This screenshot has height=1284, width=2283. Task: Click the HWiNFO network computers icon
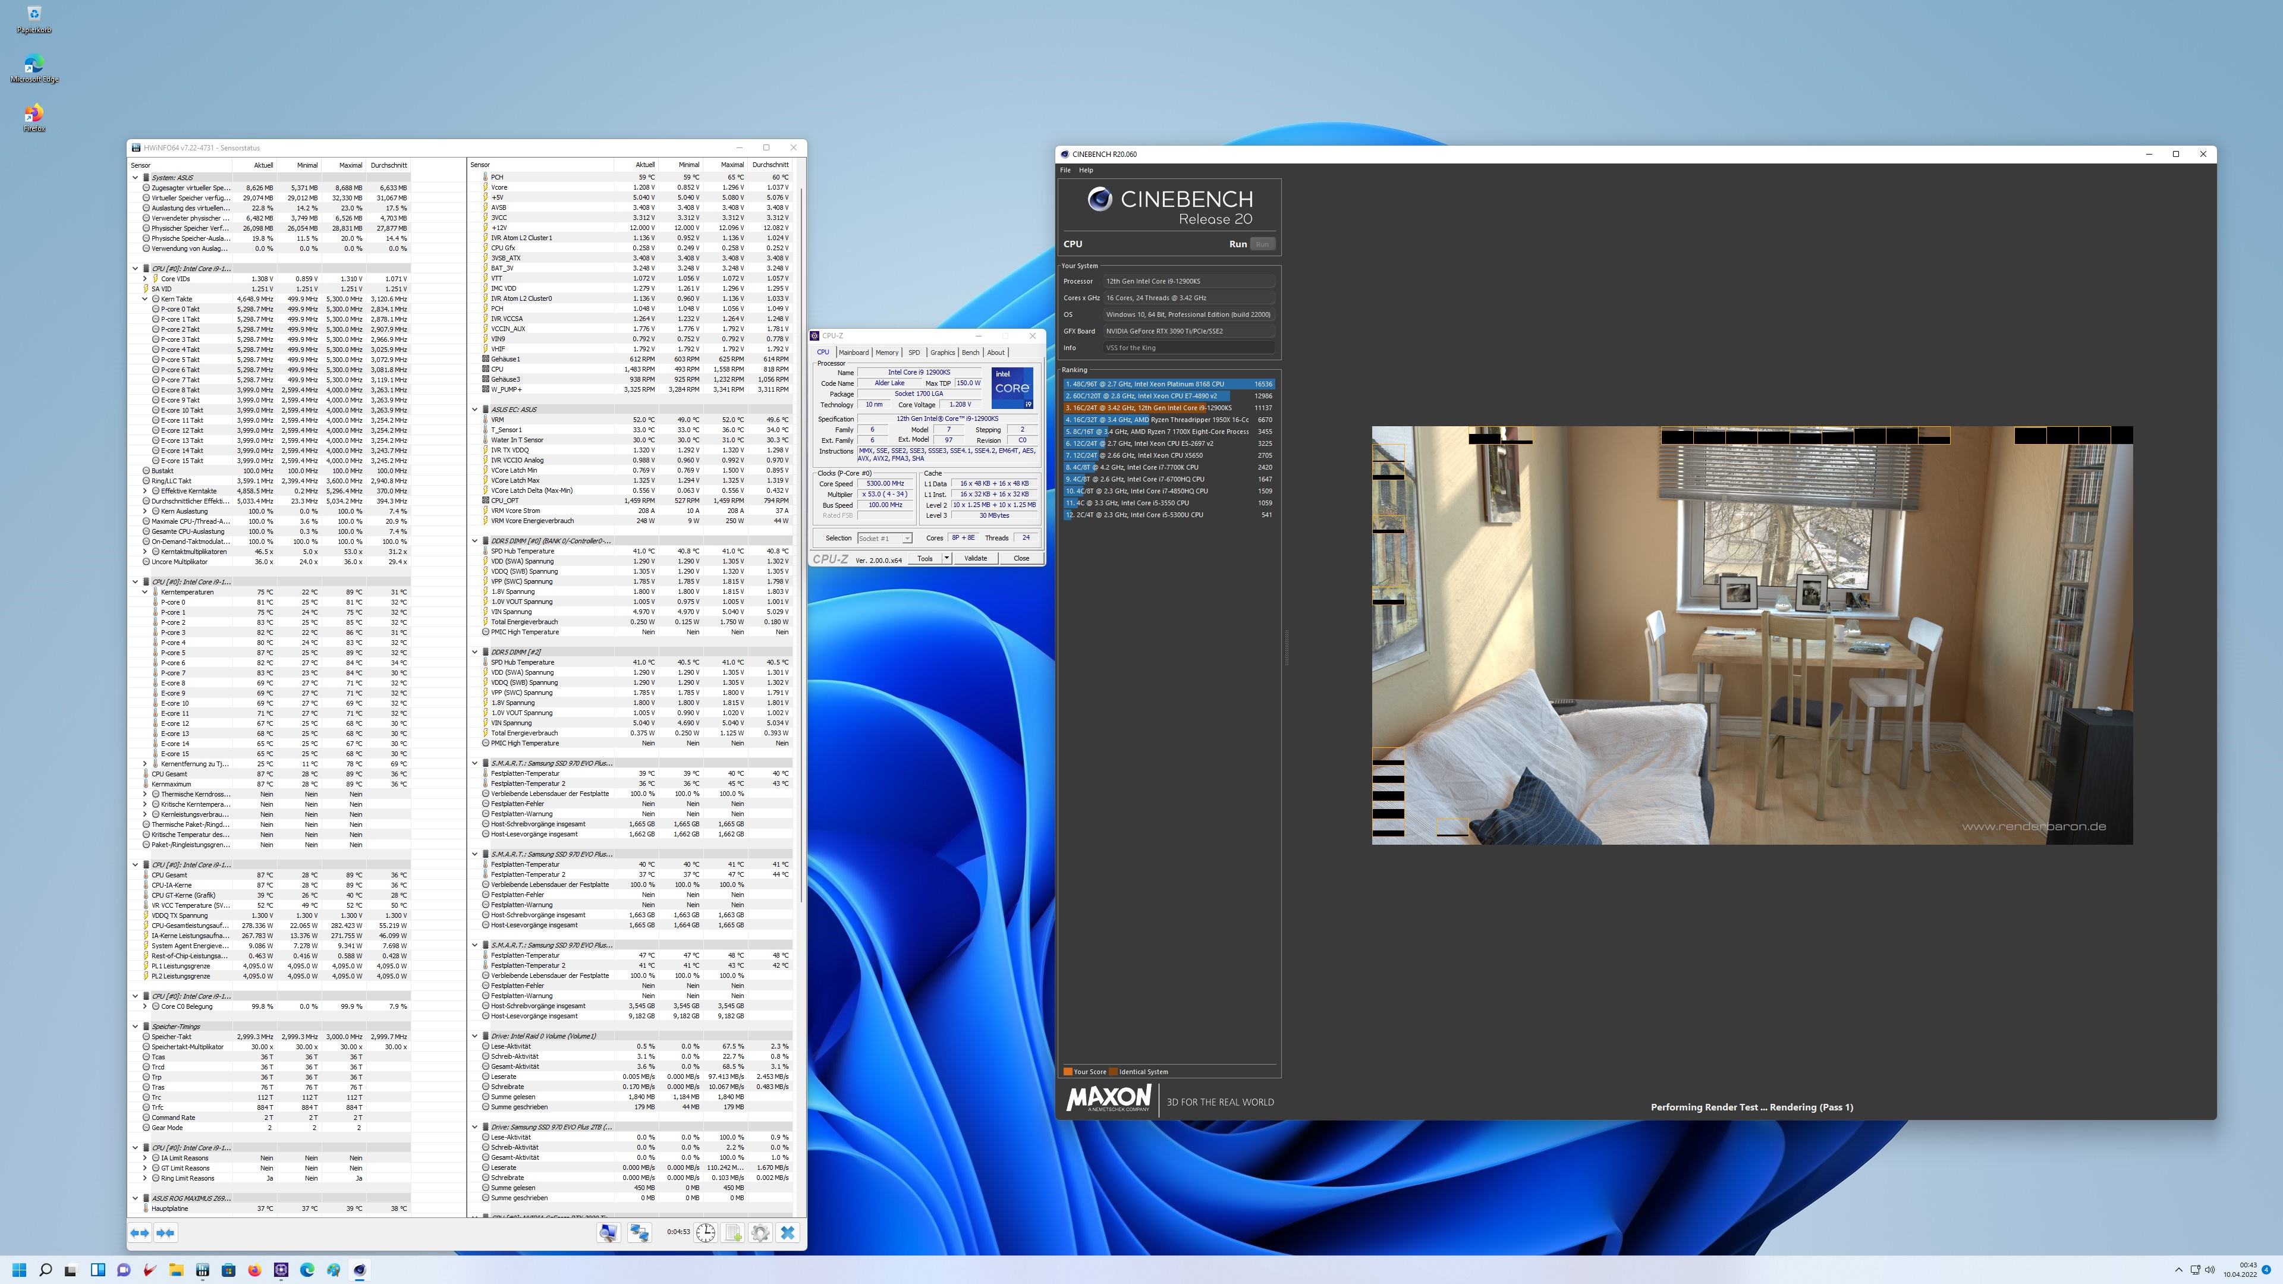[x=639, y=1233]
